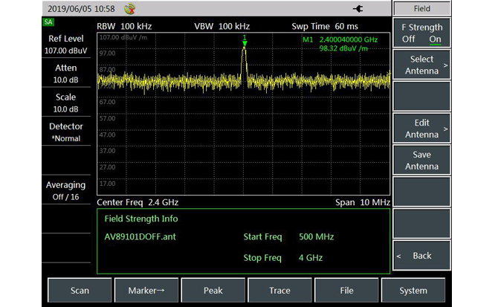Open the Marker→ menu
The width and height of the screenshot is (498, 307).
tap(146, 291)
